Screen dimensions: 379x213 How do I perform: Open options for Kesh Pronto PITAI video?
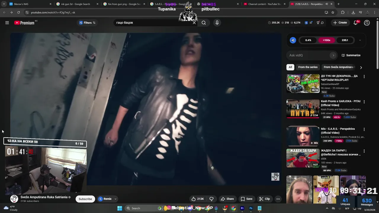[x=364, y=102]
